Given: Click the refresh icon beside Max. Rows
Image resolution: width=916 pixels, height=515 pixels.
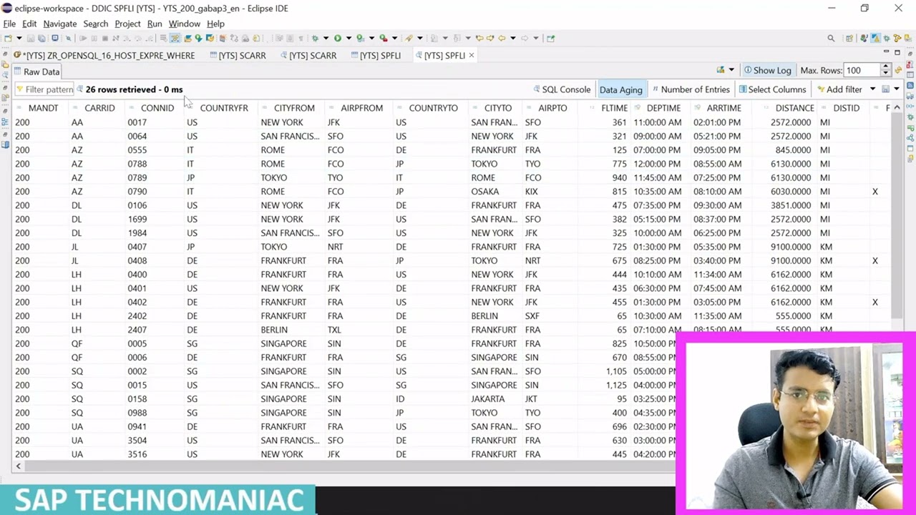Looking at the screenshot, I should 898,70.
